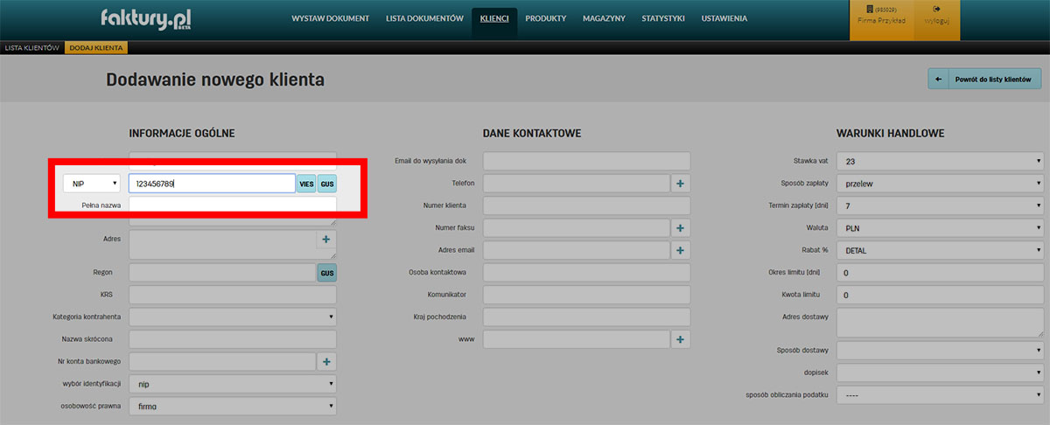Open the Wystaw dokument menu

pyautogui.click(x=331, y=18)
